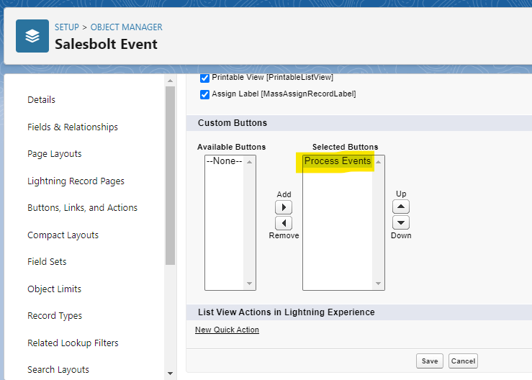This screenshot has height=380, width=532.
Task: Click the Custom Buttons section header
Action: pos(233,123)
